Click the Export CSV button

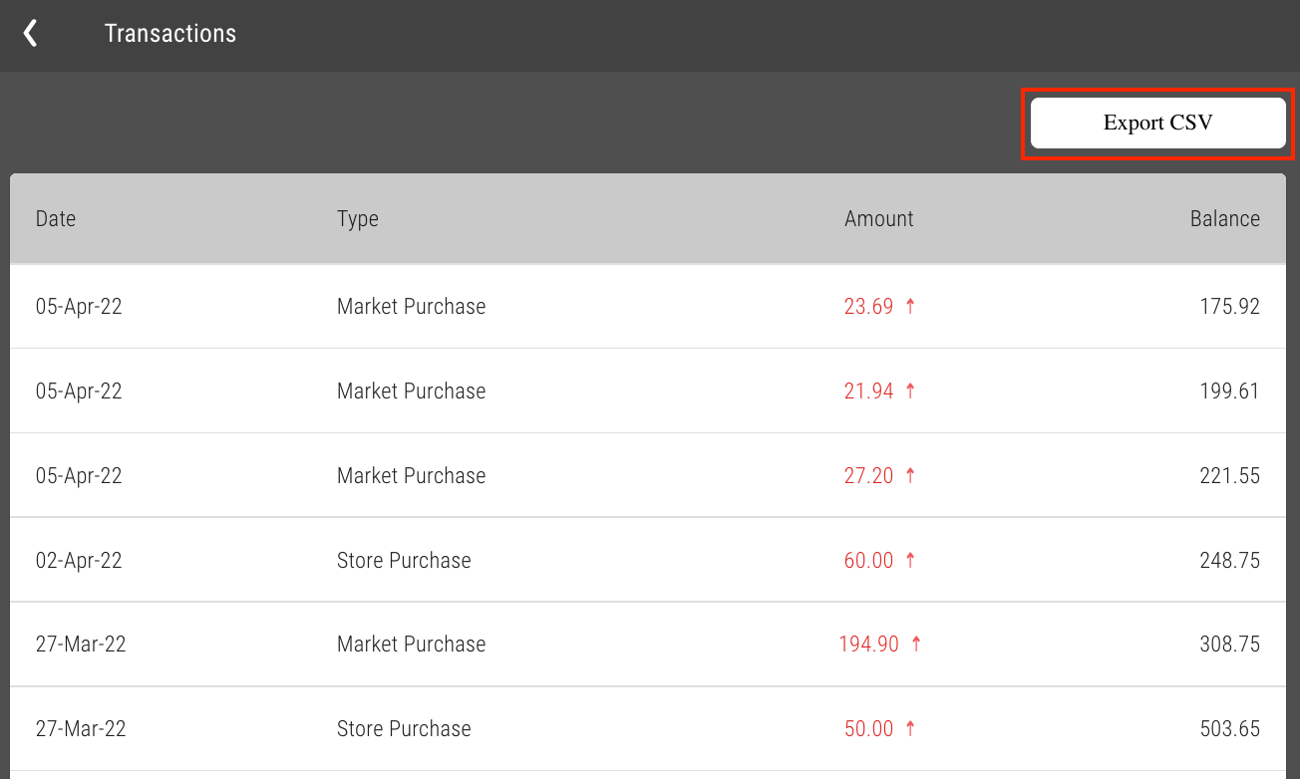point(1157,124)
